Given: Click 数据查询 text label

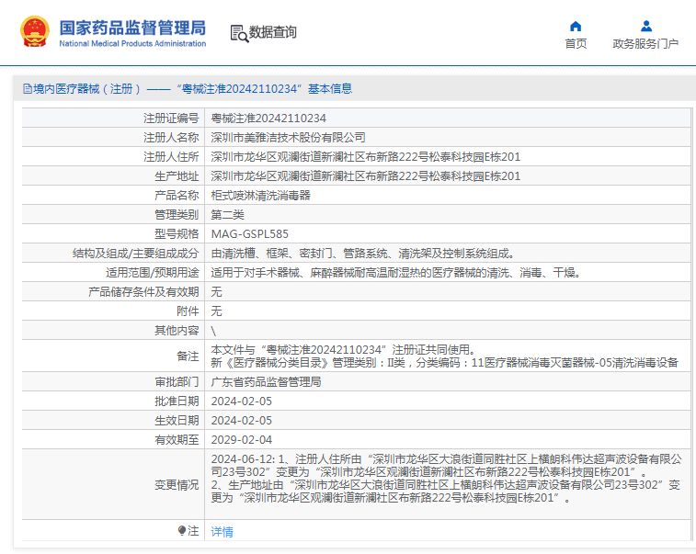Looking at the screenshot, I should (x=272, y=32).
